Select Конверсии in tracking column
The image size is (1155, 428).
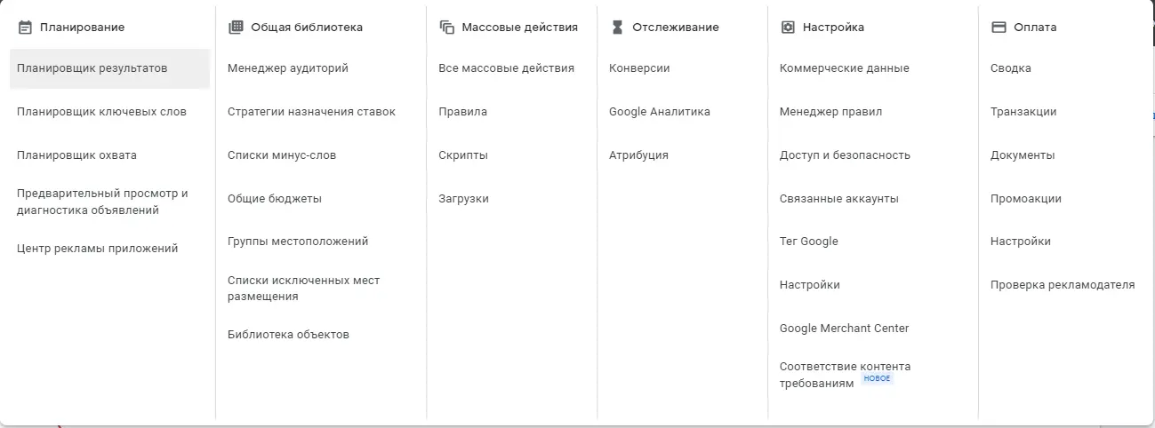639,68
